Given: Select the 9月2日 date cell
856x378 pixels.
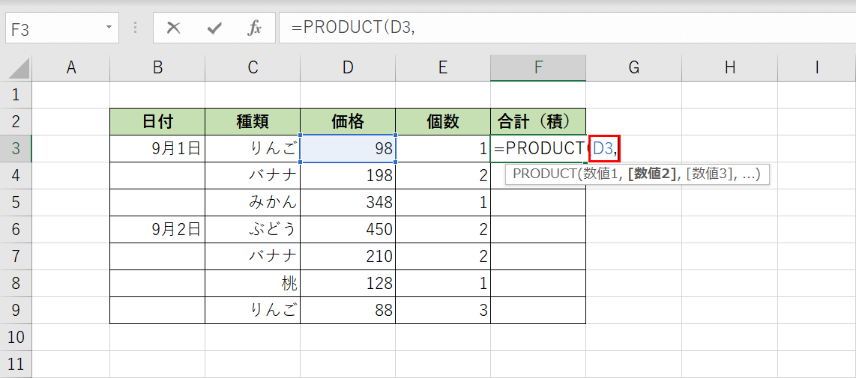Looking at the screenshot, I should click(x=157, y=229).
